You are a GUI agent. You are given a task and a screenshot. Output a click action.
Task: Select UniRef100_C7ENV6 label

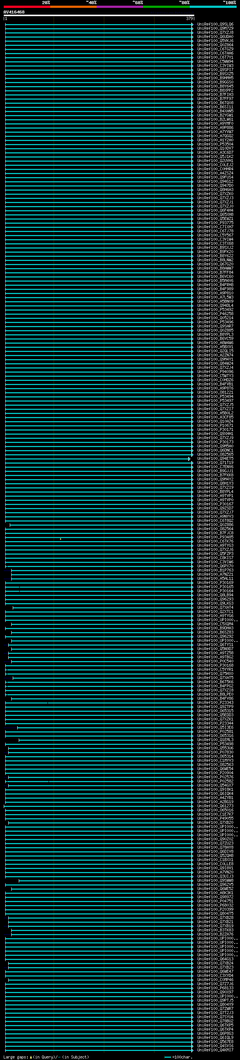(x=215, y=467)
